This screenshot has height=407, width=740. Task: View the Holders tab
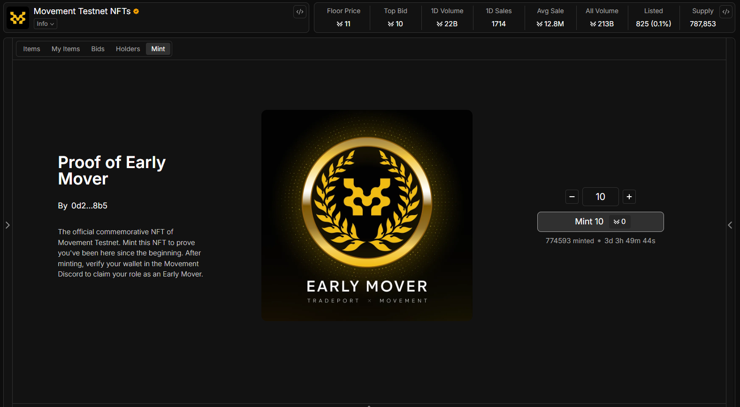point(128,49)
